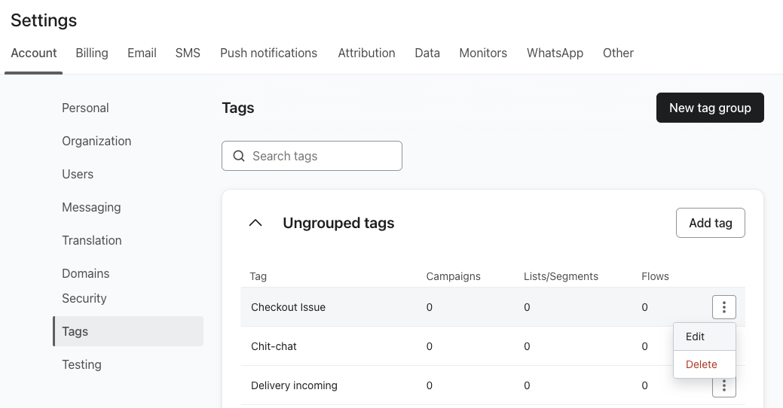Go to the SMS tab

pos(188,53)
